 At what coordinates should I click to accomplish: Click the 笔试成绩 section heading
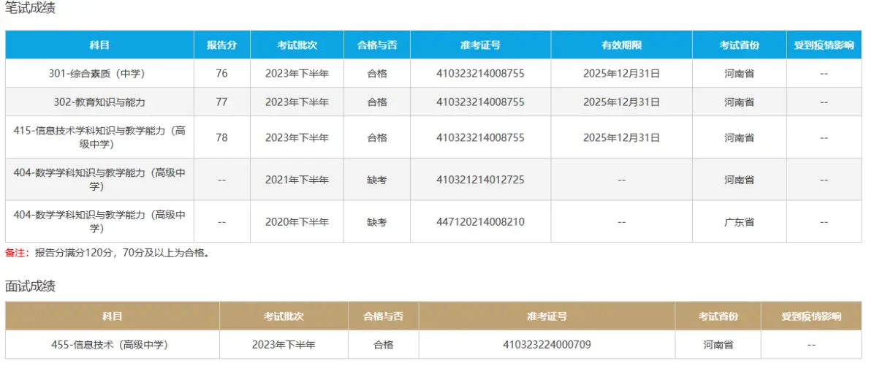[30, 9]
